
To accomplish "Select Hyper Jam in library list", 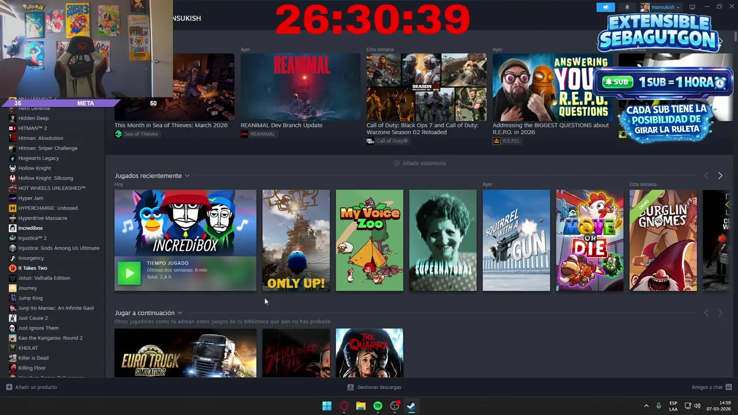I will (x=31, y=198).
